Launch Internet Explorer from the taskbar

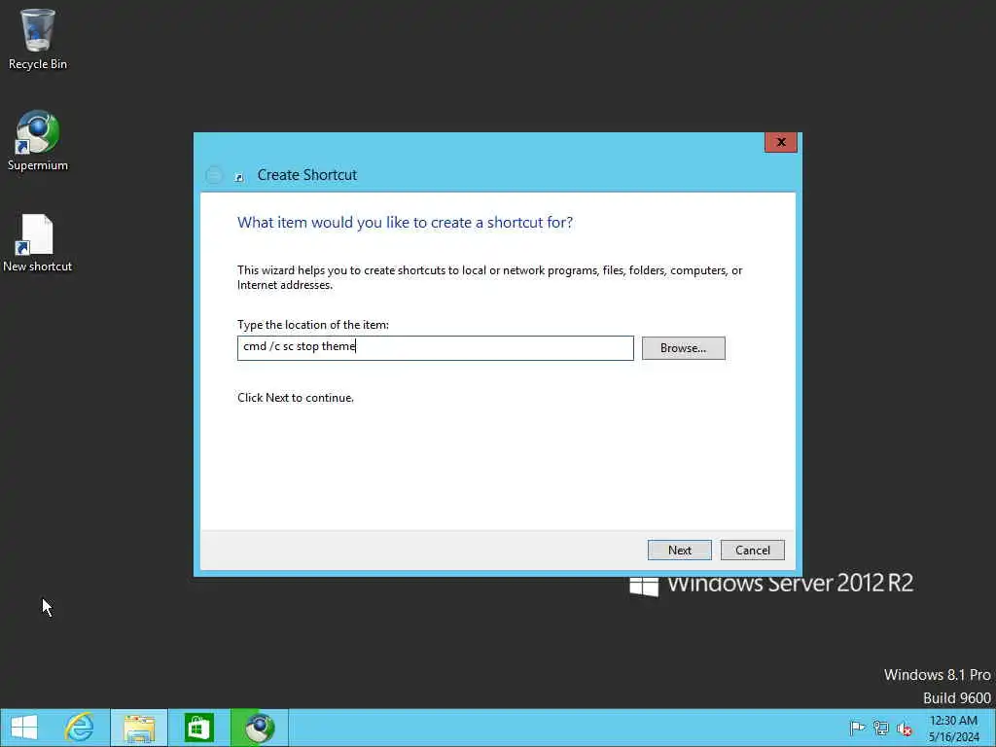pos(80,728)
